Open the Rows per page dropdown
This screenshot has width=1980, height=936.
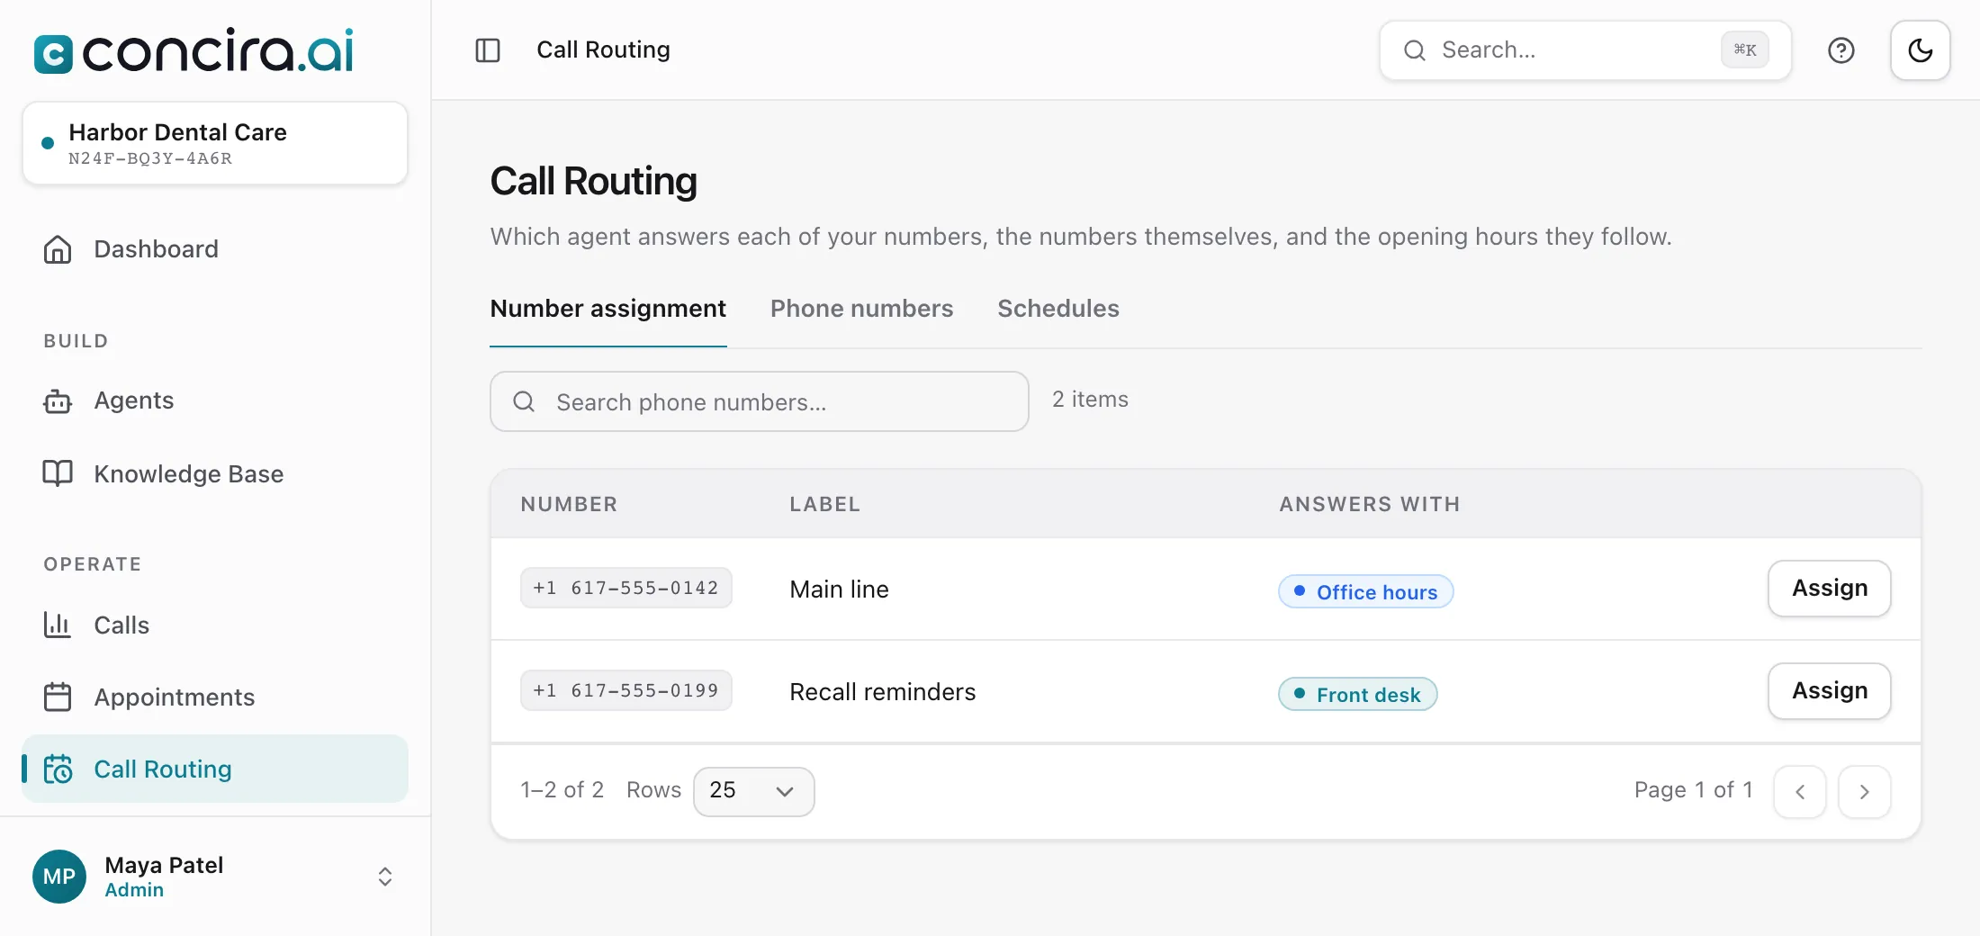[754, 791]
